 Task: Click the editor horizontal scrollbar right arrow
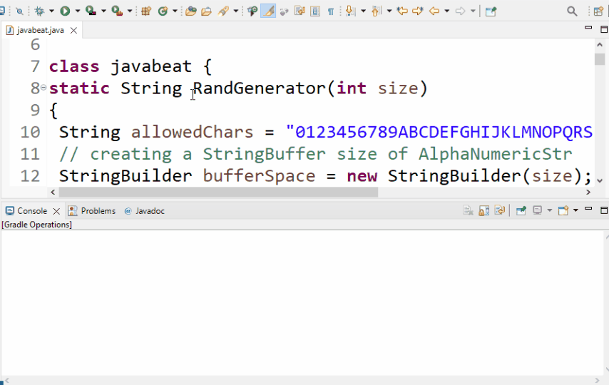pyautogui.click(x=588, y=192)
